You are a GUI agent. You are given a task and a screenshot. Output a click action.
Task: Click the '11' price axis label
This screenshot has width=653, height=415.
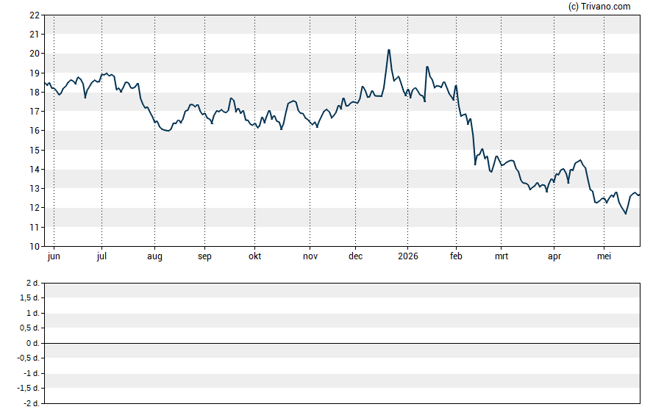coord(35,227)
